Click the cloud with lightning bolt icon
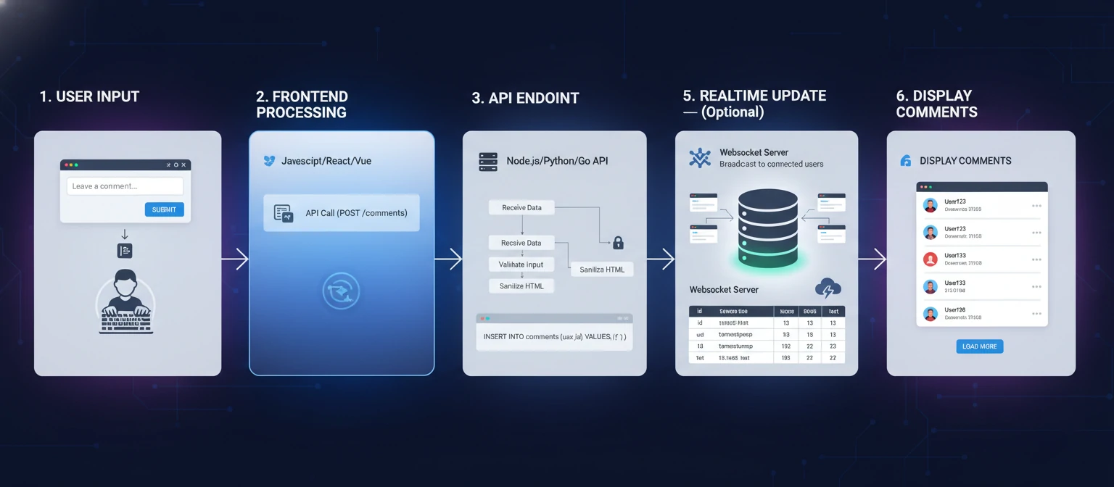 [x=828, y=289]
